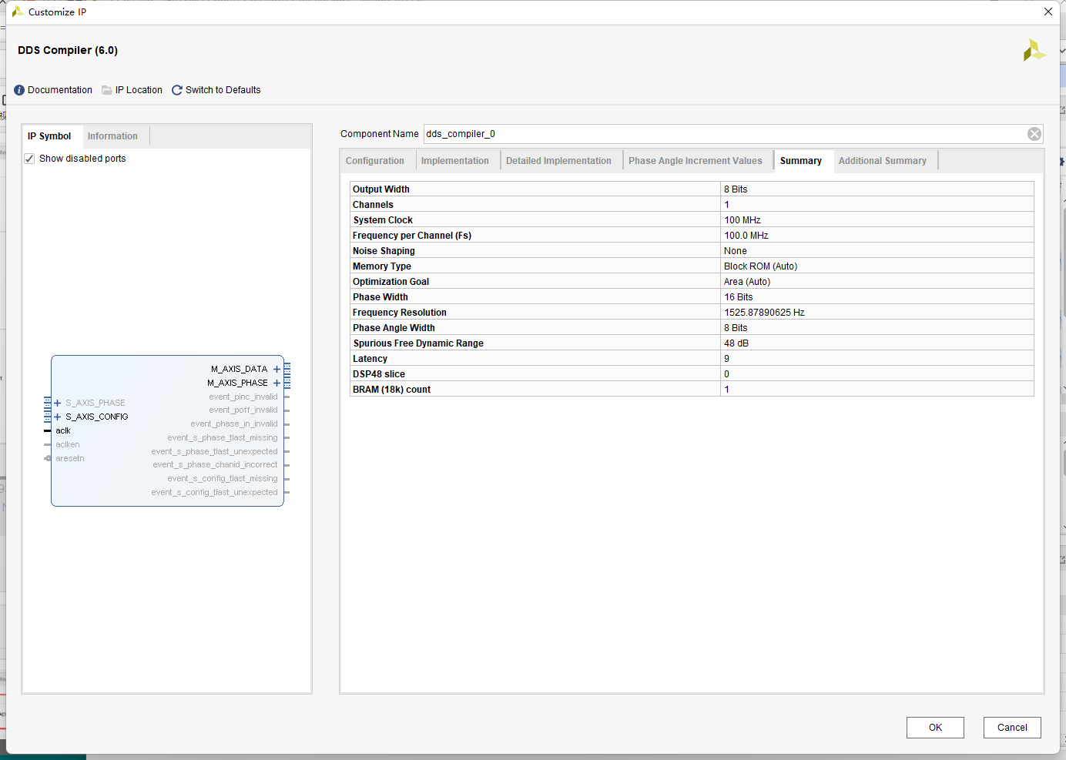Expand the M_AXIS_DATA port plus
The width and height of the screenshot is (1066, 760).
(277, 370)
